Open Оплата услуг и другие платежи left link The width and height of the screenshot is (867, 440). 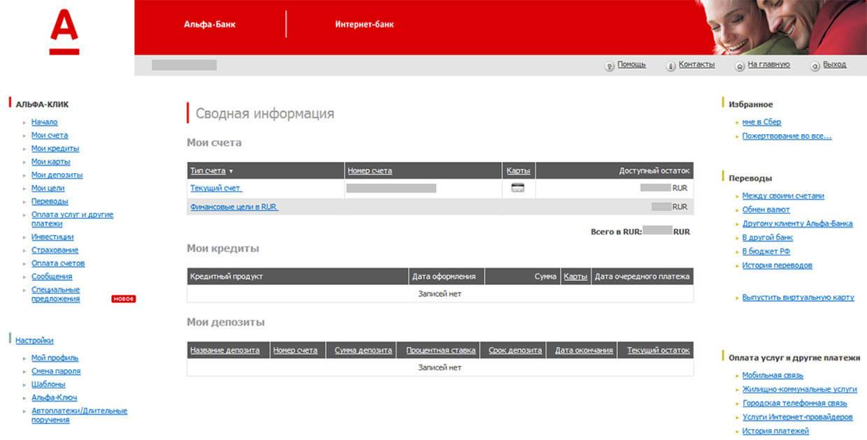coord(72,219)
